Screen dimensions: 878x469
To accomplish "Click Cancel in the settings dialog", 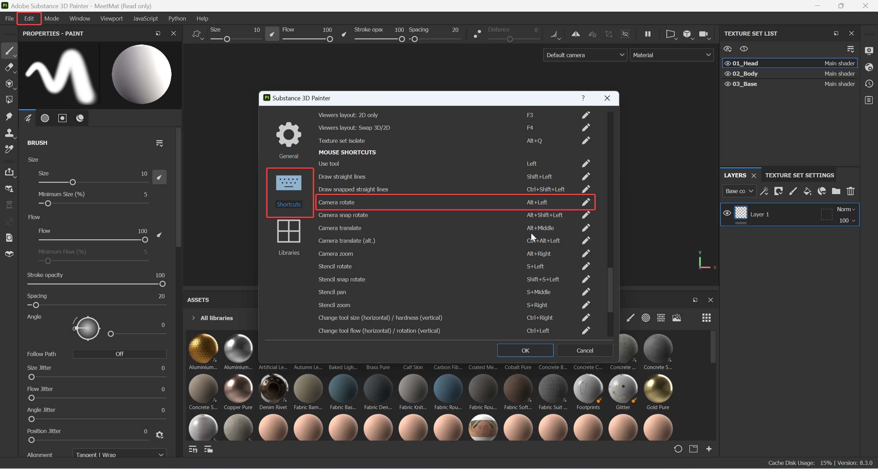I will [584, 350].
